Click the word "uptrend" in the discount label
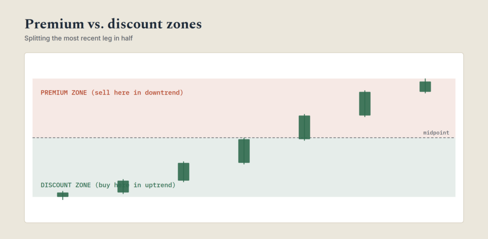This screenshot has height=239, width=488. (x=158, y=185)
